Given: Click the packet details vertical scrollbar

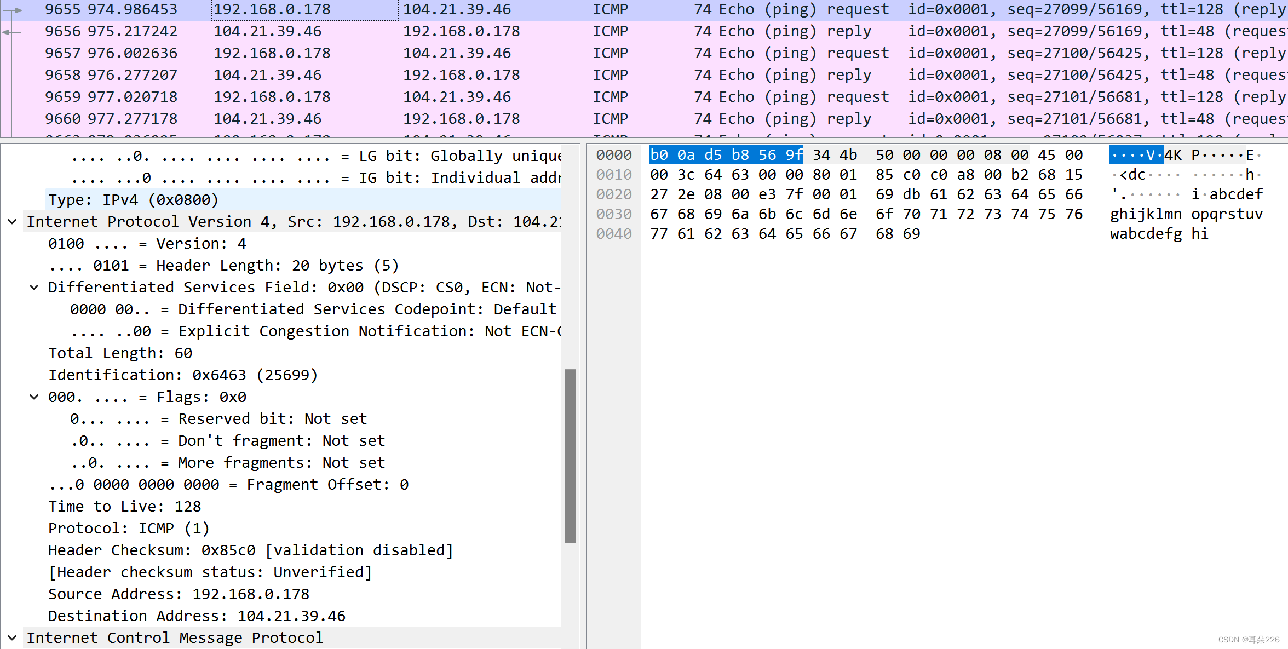Looking at the screenshot, I should (x=570, y=456).
